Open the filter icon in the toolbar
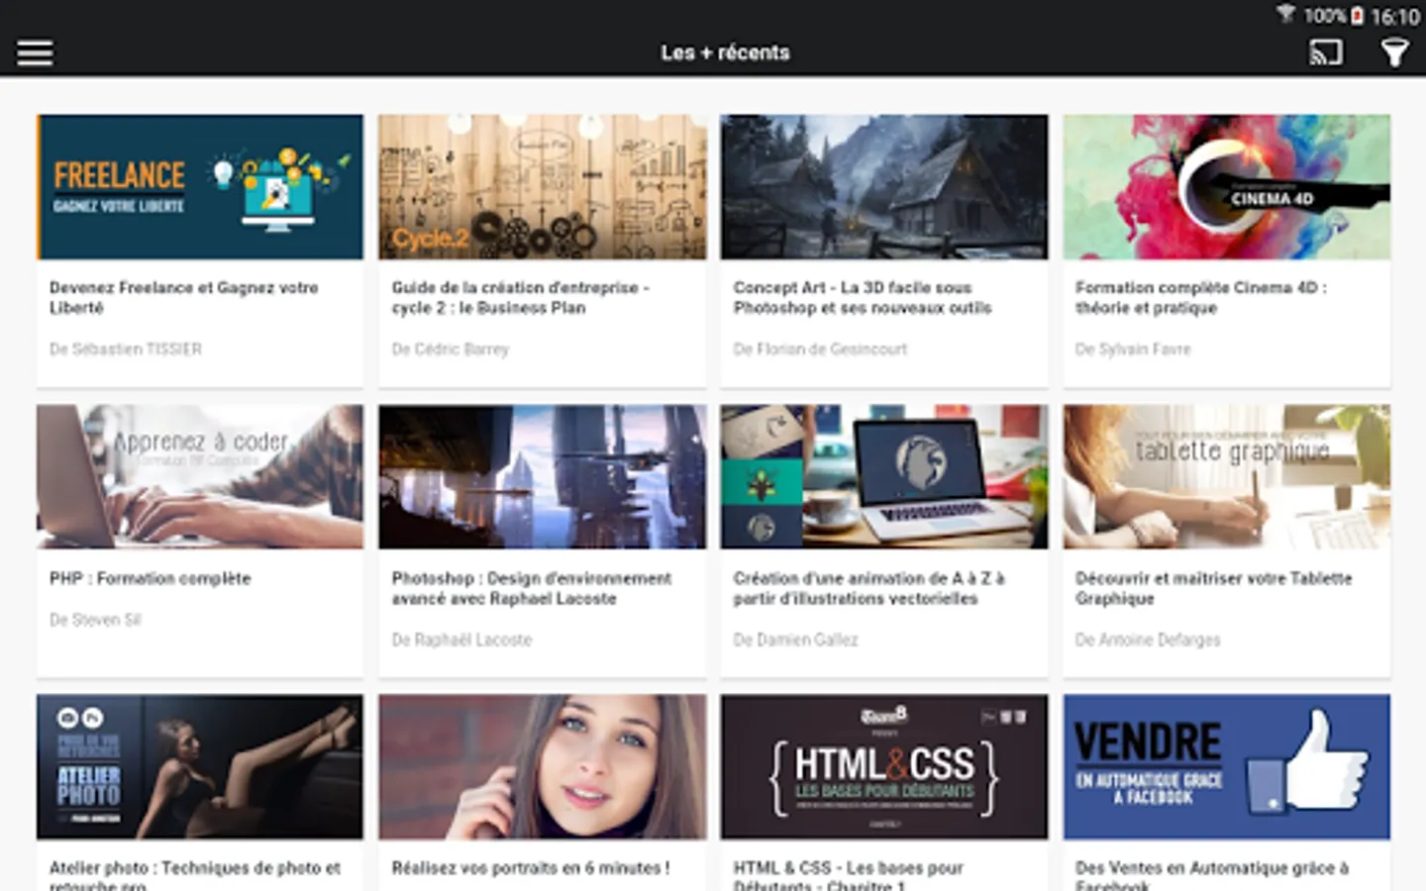The image size is (1426, 891). coord(1396,51)
